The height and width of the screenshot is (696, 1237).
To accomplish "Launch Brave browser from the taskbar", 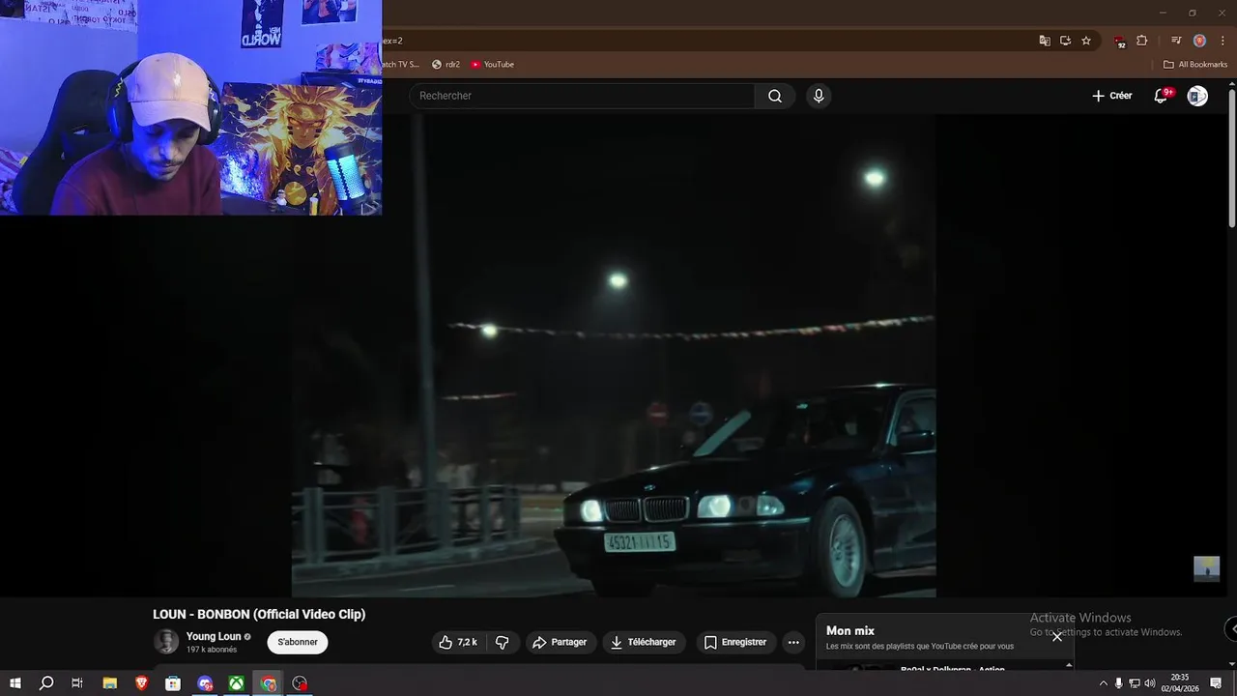I will point(141,683).
